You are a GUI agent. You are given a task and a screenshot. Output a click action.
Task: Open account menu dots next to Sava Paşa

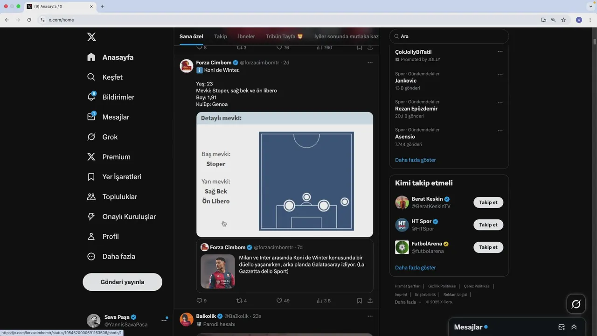164,320
